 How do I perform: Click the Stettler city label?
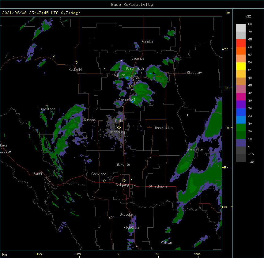pyautogui.click(x=194, y=73)
